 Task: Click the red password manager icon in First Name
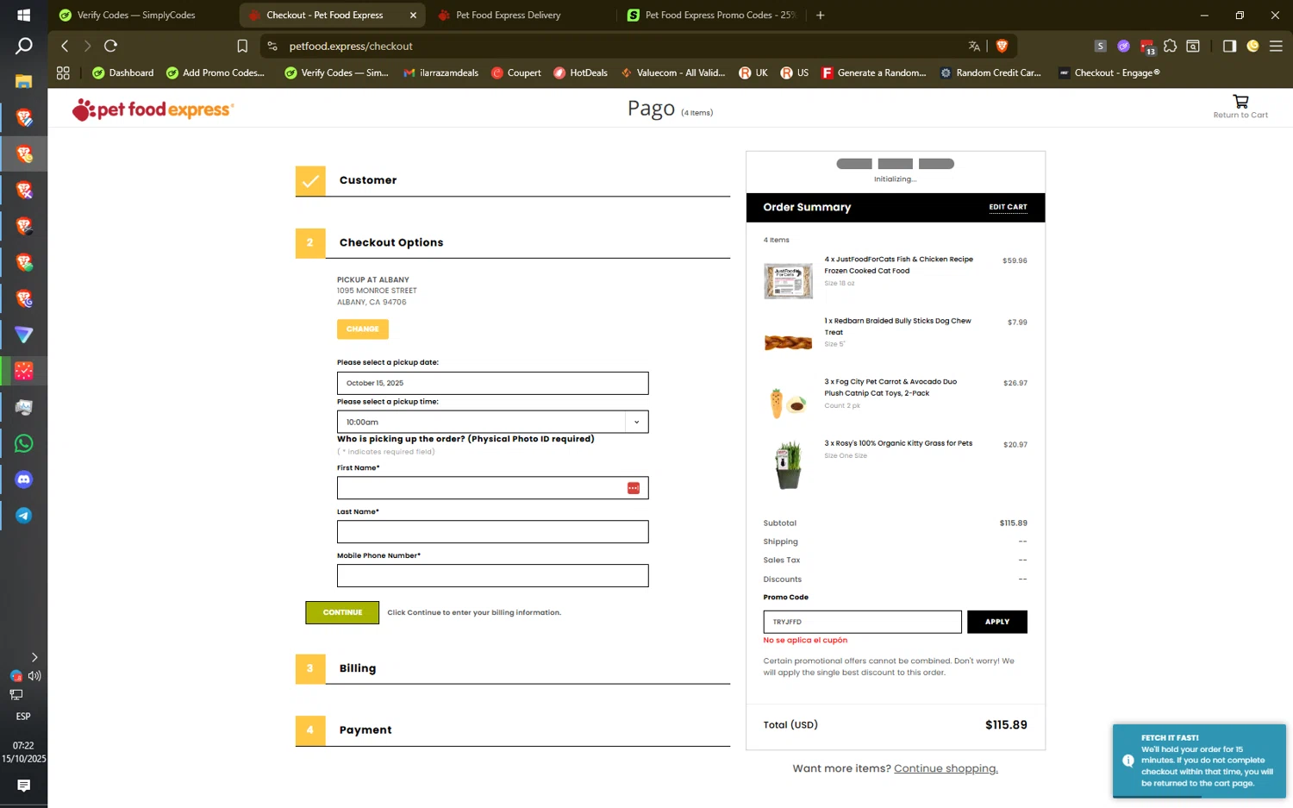634,488
